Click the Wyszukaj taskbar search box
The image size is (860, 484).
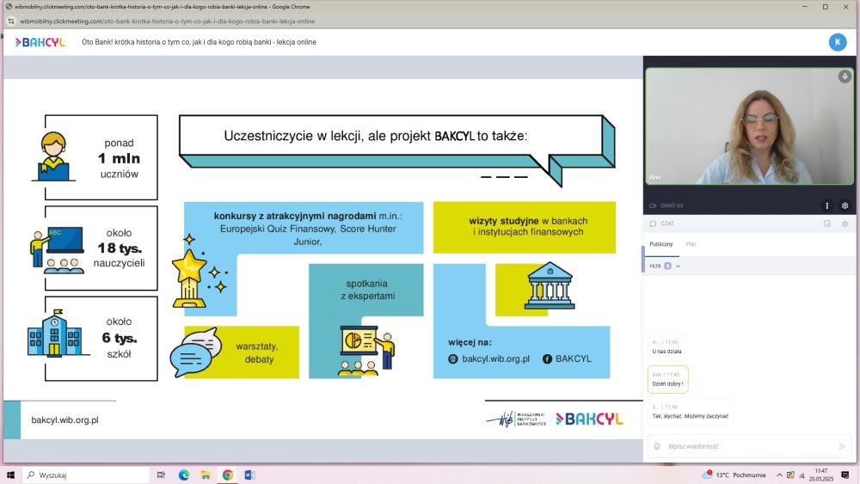[x=85, y=475]
